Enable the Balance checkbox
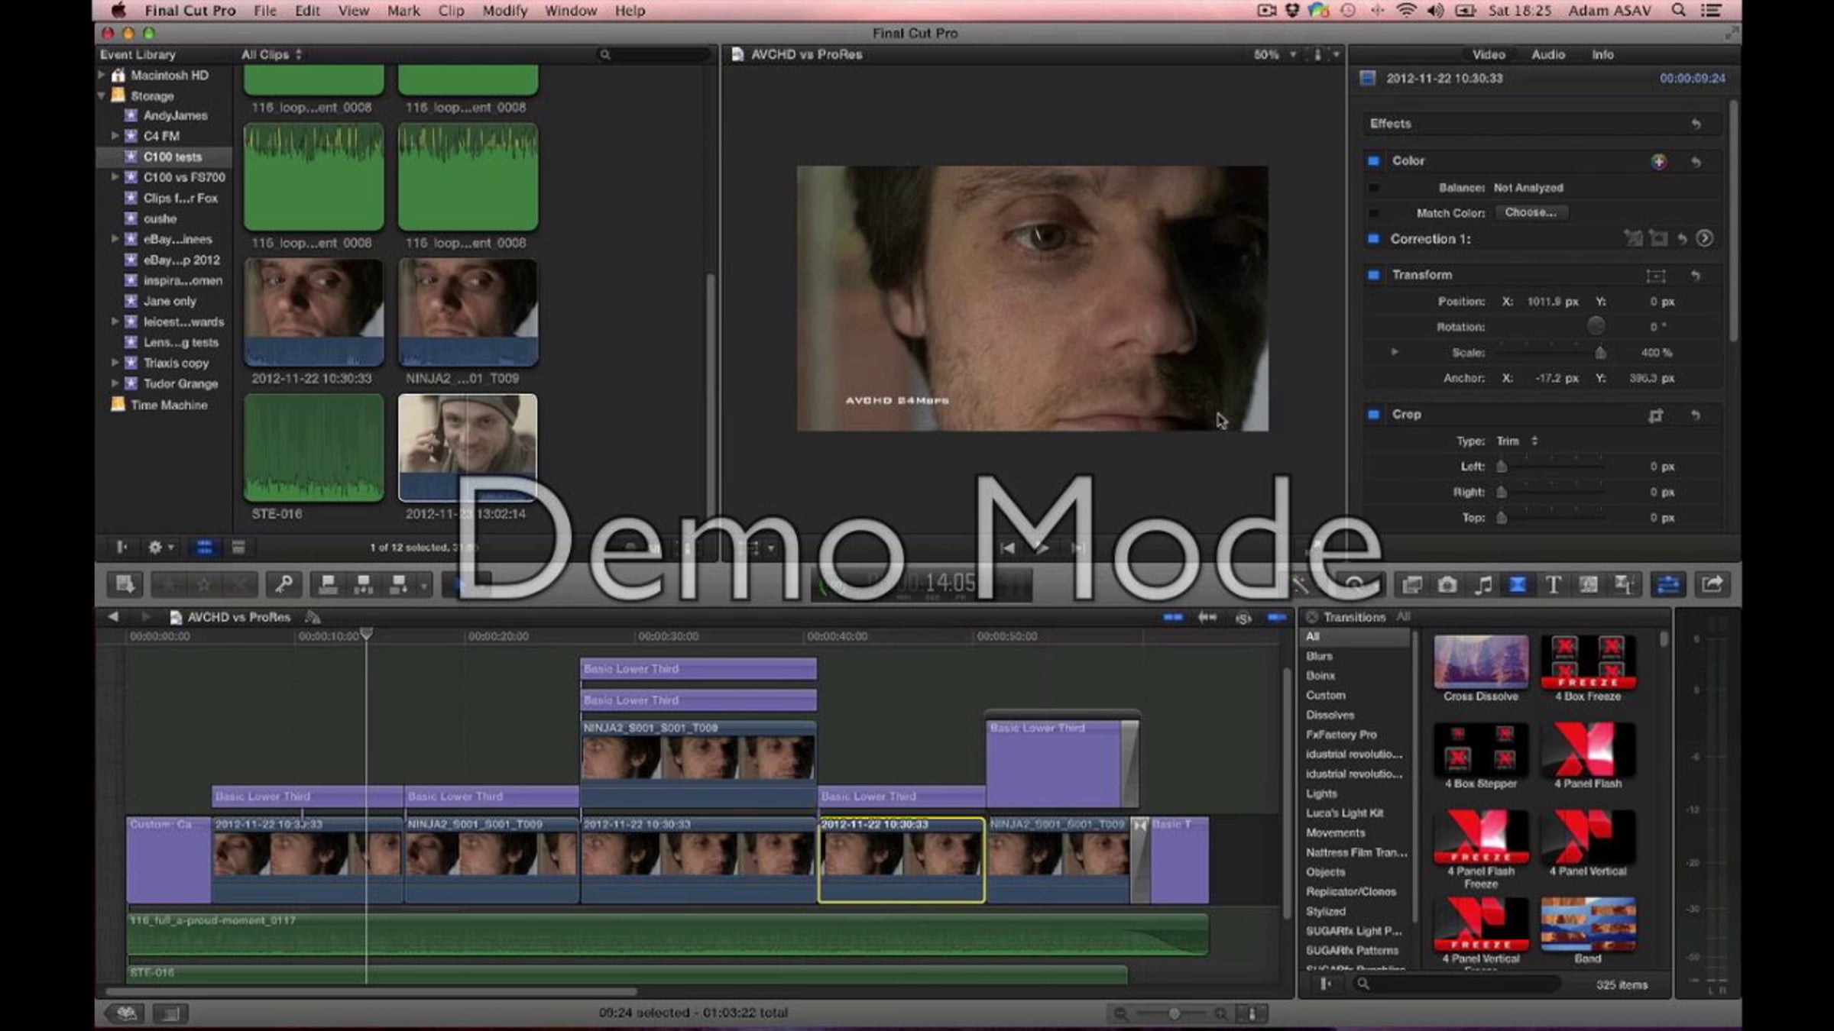Screen dimensions: 1834x1031 (1373, 188)
